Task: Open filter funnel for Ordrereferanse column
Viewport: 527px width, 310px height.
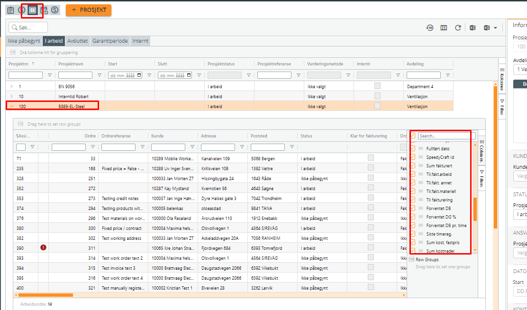Action: [x=143, y=147]
